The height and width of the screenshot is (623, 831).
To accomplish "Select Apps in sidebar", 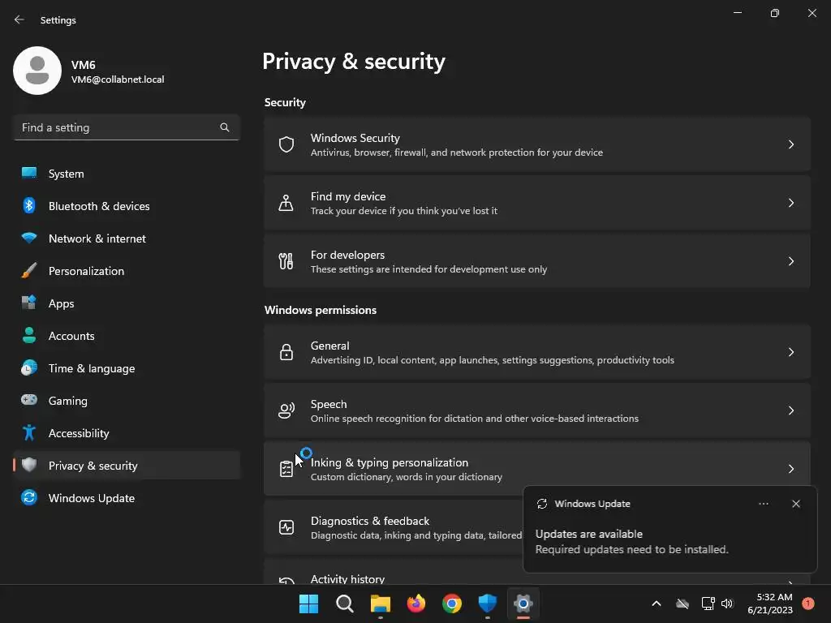I will tap(127, 303).
